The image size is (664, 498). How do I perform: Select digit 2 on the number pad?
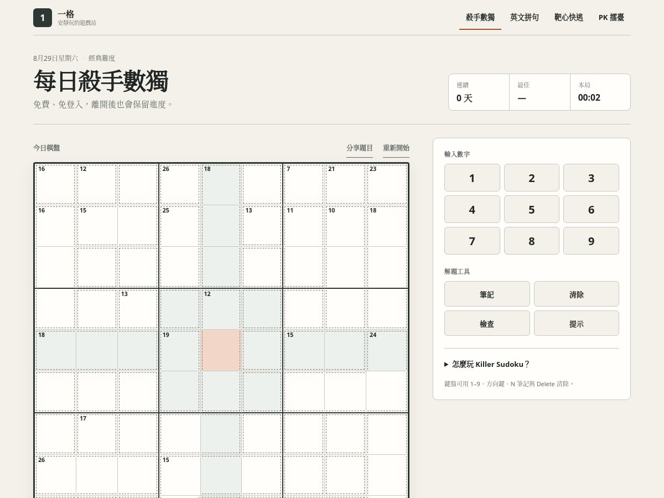[532, 178]
